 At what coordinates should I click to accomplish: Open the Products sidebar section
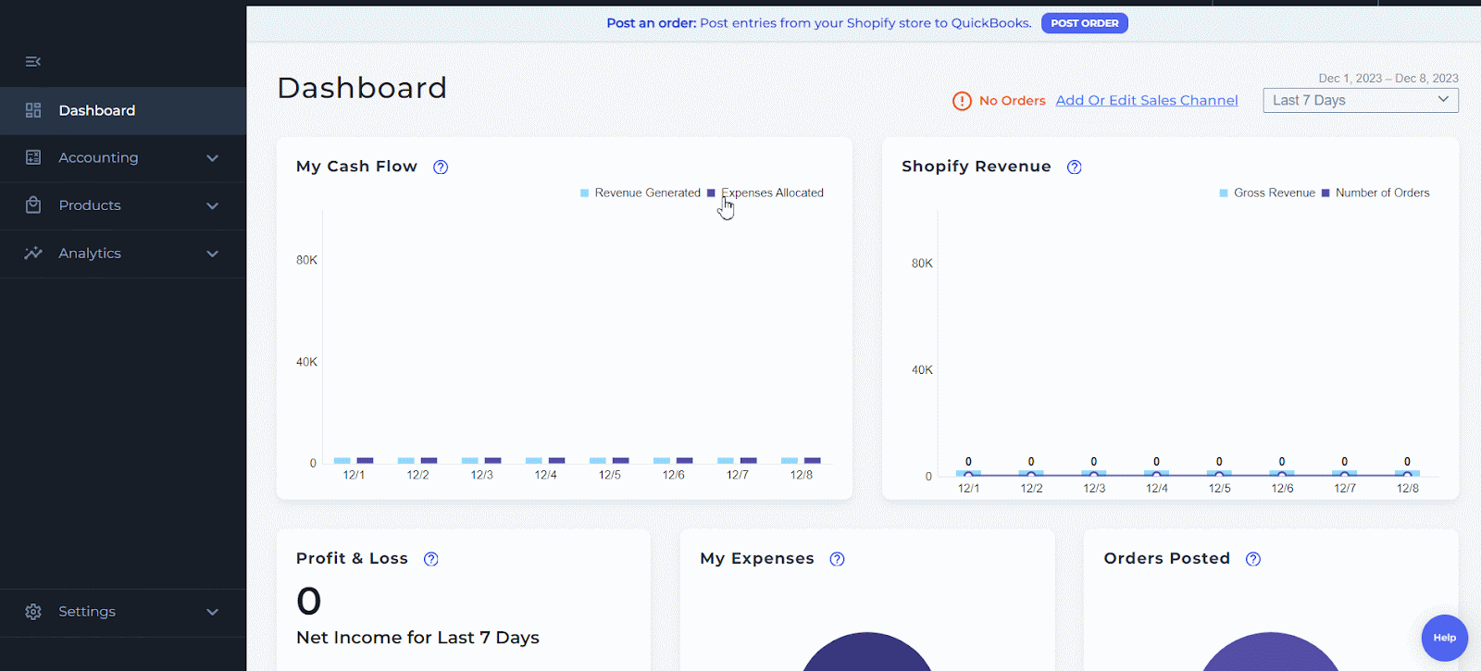point(123,205)
